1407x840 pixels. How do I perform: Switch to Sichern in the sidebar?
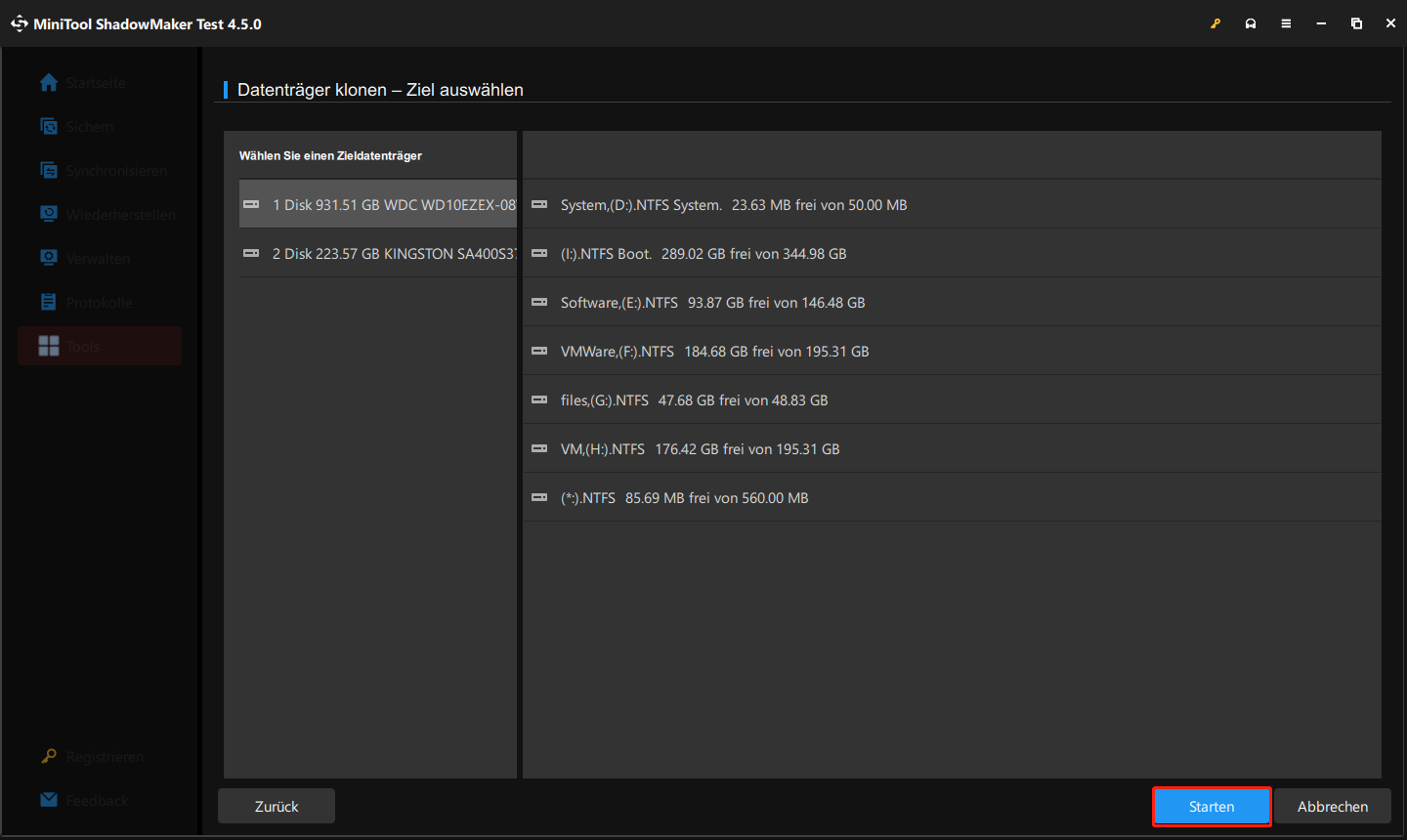[90, 127]
